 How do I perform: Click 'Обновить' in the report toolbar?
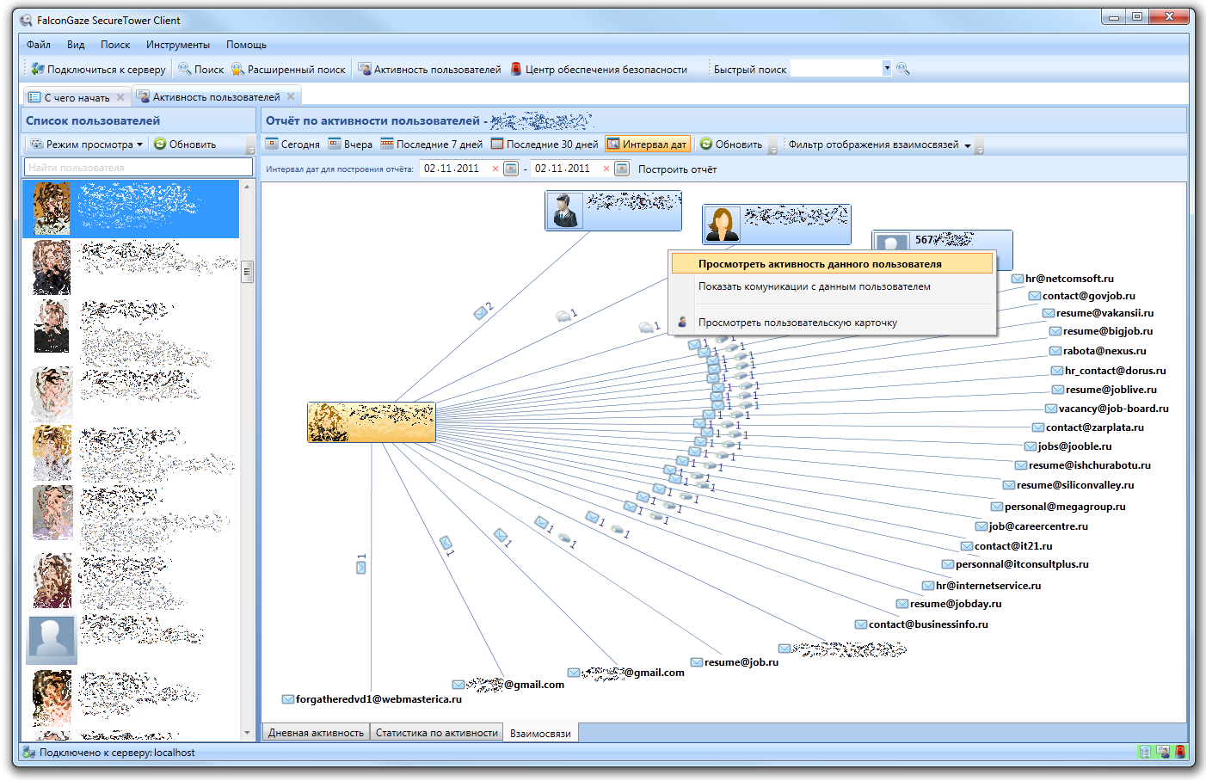(x=730, y=145)
